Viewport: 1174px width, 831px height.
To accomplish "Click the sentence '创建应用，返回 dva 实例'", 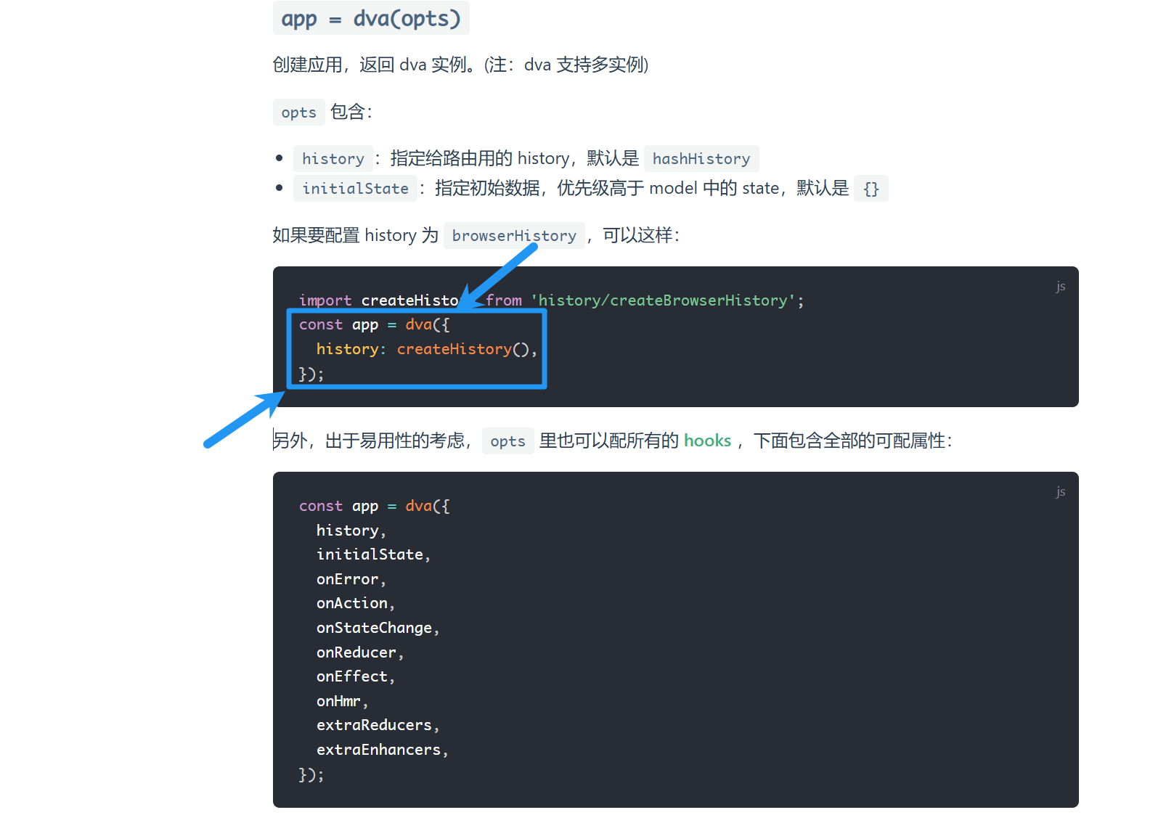I will [x=370, y=65].
